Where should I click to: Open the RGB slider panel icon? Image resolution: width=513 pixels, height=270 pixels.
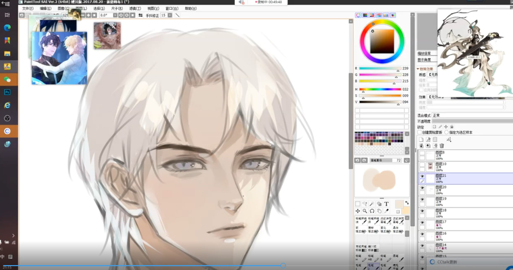[x=365, y=15]
